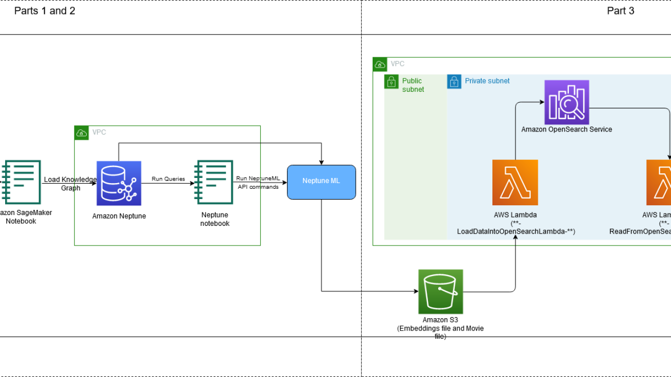Click the 'Parts 1 and 2' heading

(x=44, y=11)
